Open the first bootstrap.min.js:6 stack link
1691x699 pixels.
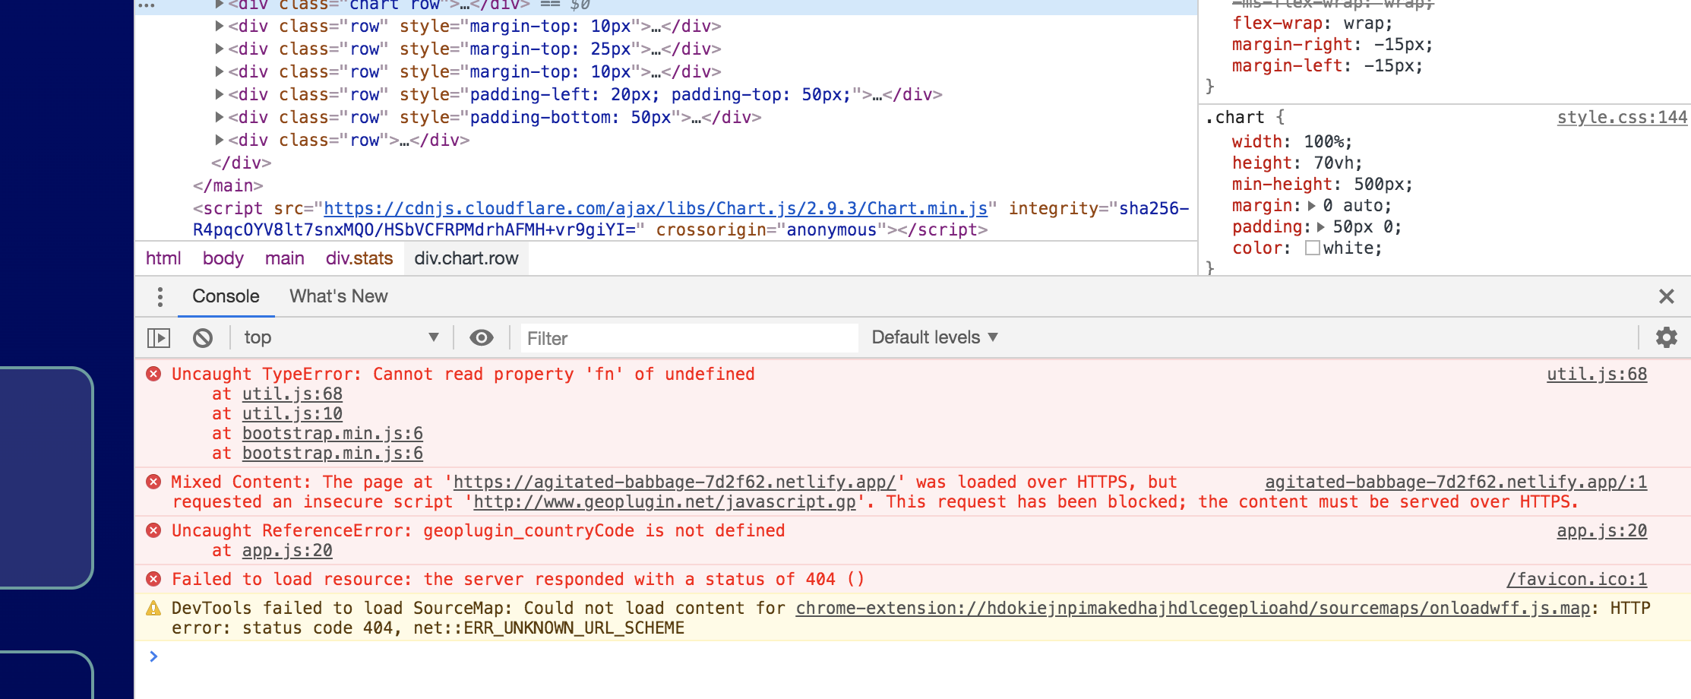click(x=333, y=433)
